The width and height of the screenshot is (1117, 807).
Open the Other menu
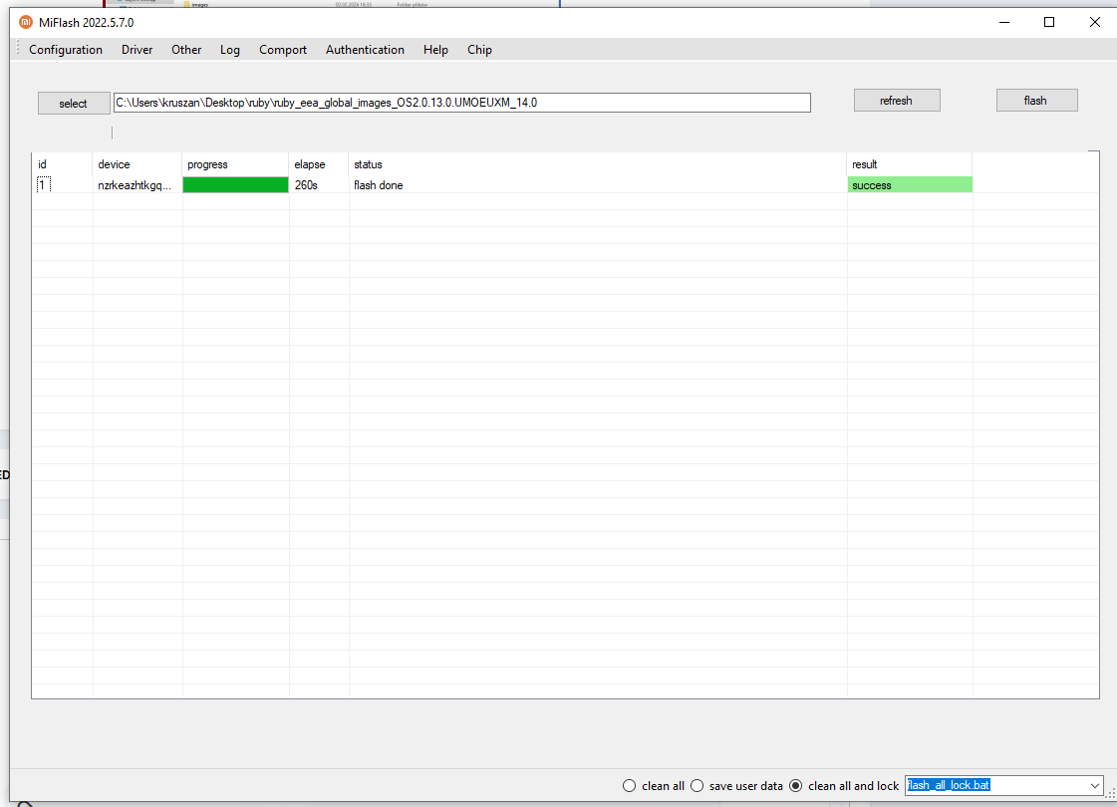pyautogui.click(x=186, y=50)
